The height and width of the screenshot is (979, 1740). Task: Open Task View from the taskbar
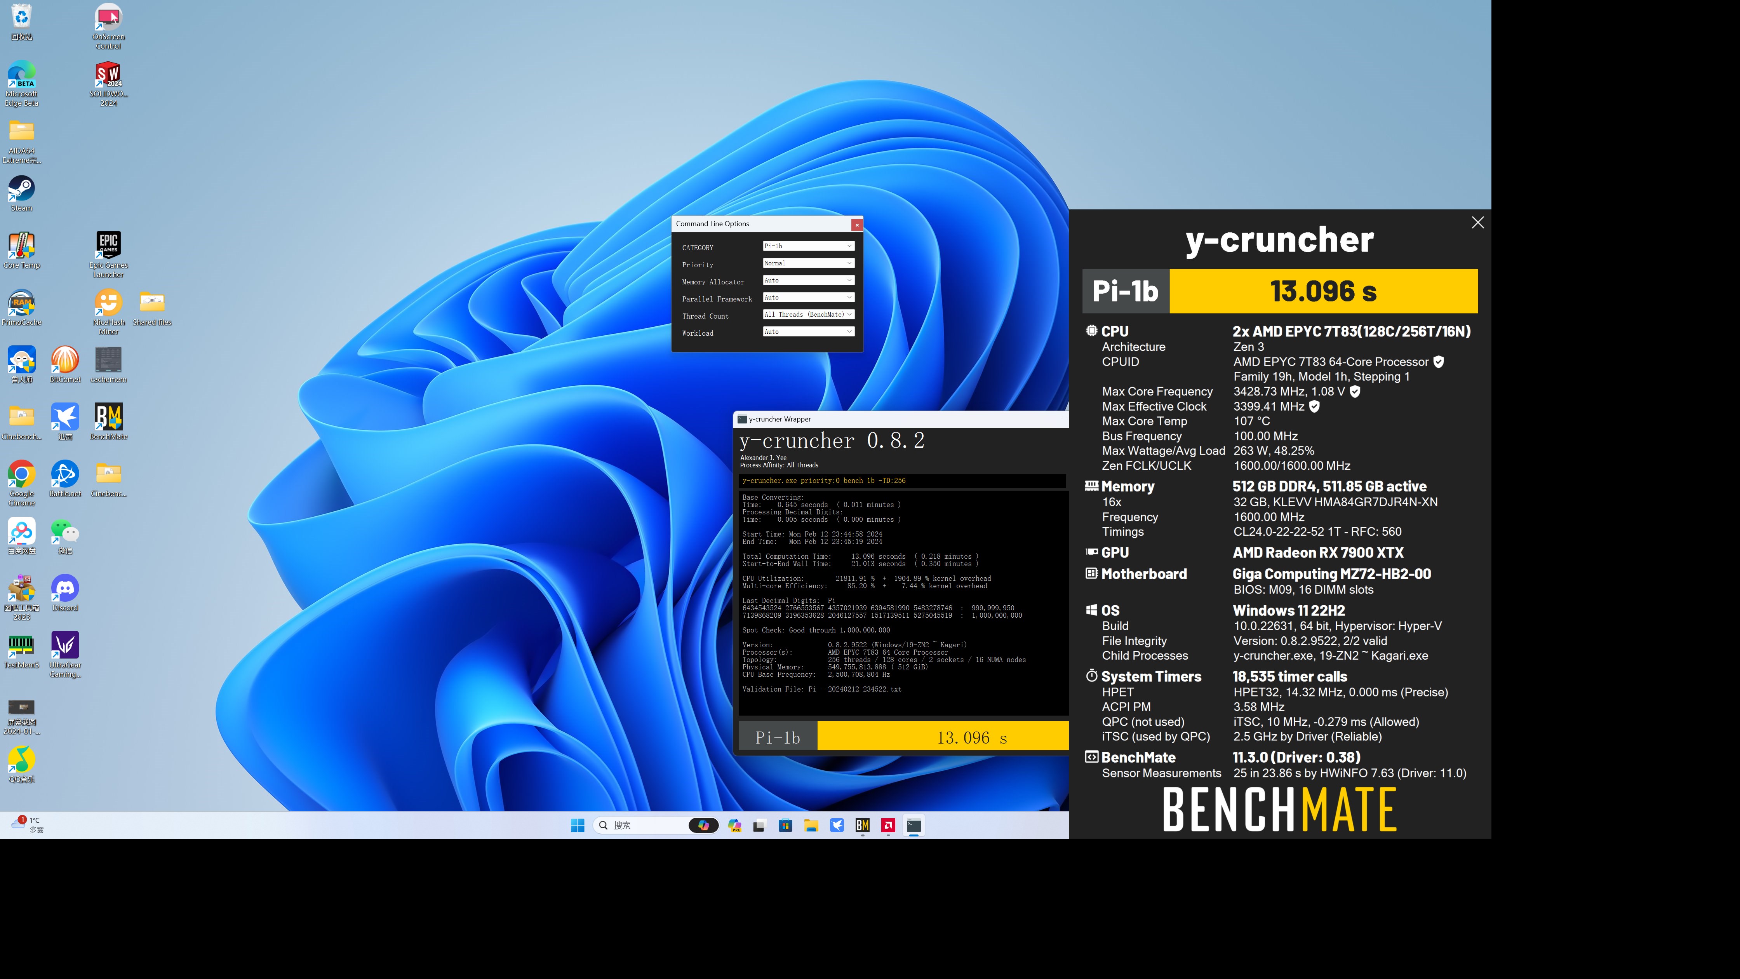pos(759,825)
